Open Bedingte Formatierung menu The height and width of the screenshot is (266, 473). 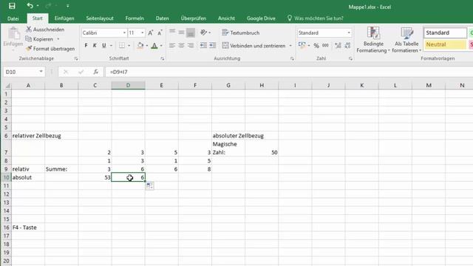click(x=373, y=40)
